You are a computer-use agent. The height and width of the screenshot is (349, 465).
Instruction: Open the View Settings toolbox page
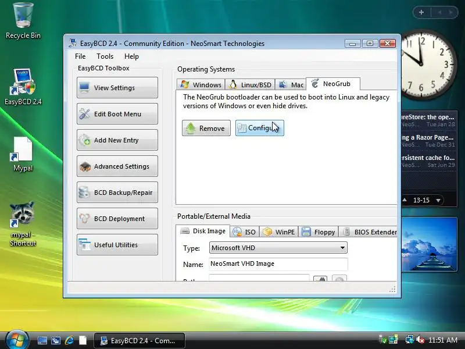117,88
